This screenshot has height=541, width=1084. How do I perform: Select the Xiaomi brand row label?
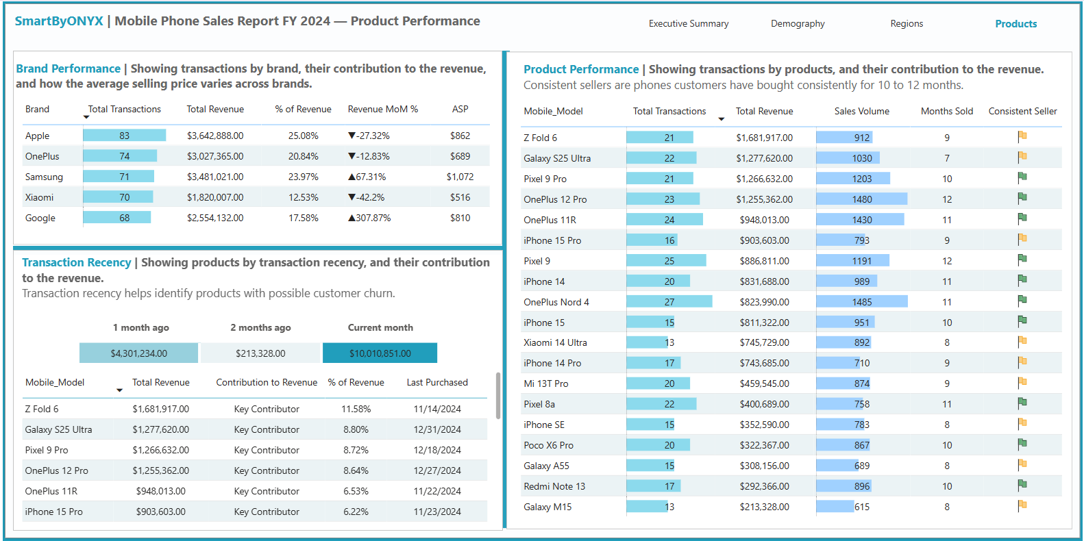[39, 197]
